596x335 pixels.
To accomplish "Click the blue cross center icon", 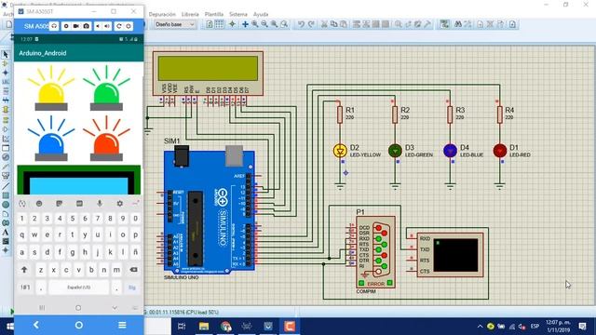I will 245,24.
